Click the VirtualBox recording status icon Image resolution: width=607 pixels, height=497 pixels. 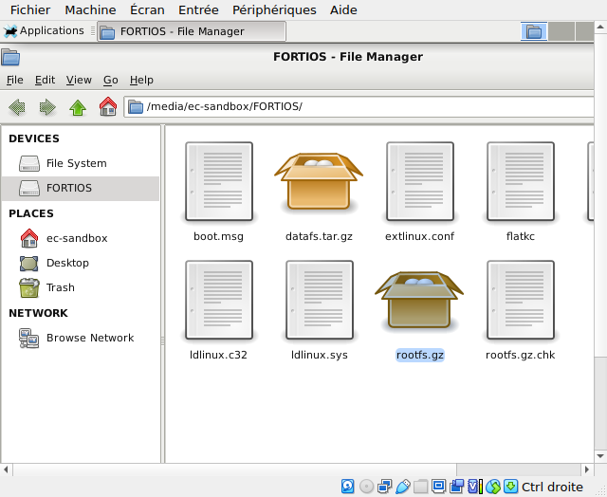coord(457,487)
